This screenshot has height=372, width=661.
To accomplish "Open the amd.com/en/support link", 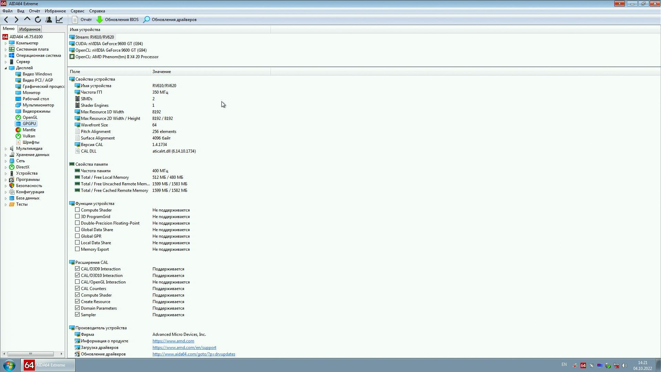I will (184, 348).
